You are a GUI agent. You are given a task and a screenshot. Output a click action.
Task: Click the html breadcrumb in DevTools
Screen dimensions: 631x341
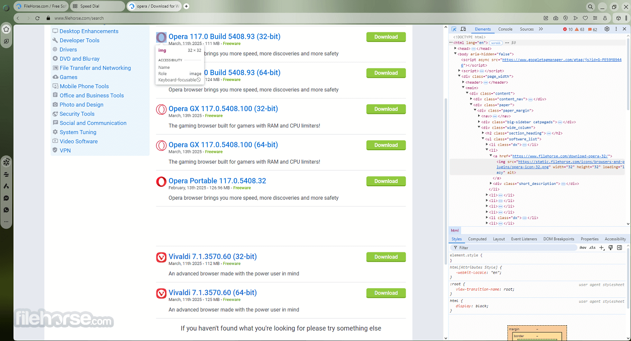pos(455,230)
